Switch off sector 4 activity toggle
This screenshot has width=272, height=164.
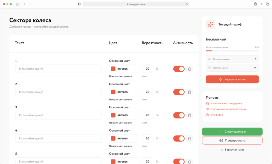coord(179,138)
